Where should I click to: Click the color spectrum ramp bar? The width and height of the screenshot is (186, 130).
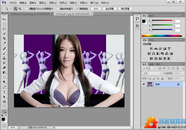161,36
